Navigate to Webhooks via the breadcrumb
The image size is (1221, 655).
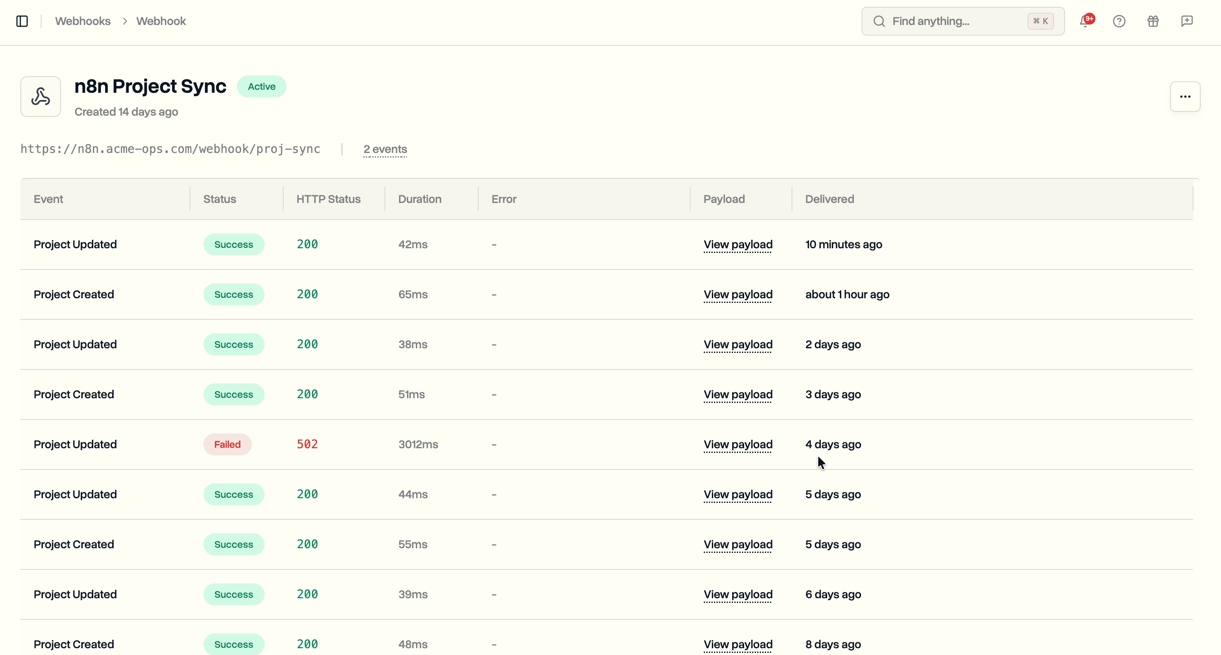[x=83, y=21]
